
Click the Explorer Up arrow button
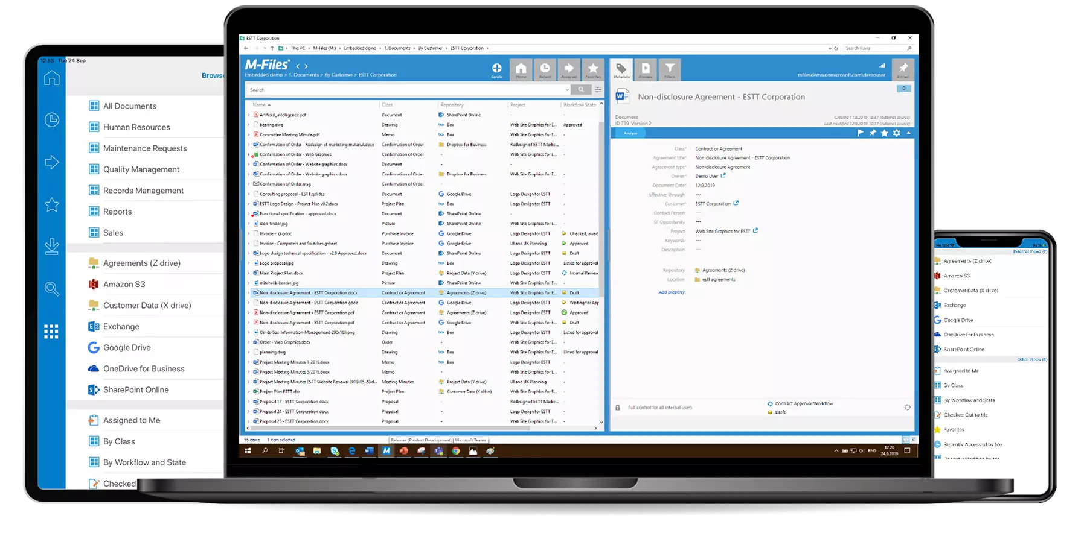[272, 48]
